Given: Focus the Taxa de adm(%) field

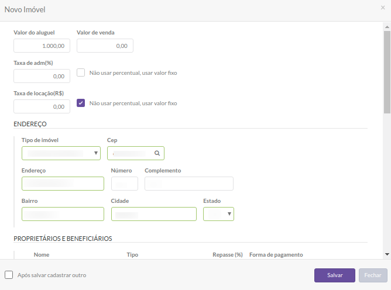Looking at the screenshot, I should [42, 76].
